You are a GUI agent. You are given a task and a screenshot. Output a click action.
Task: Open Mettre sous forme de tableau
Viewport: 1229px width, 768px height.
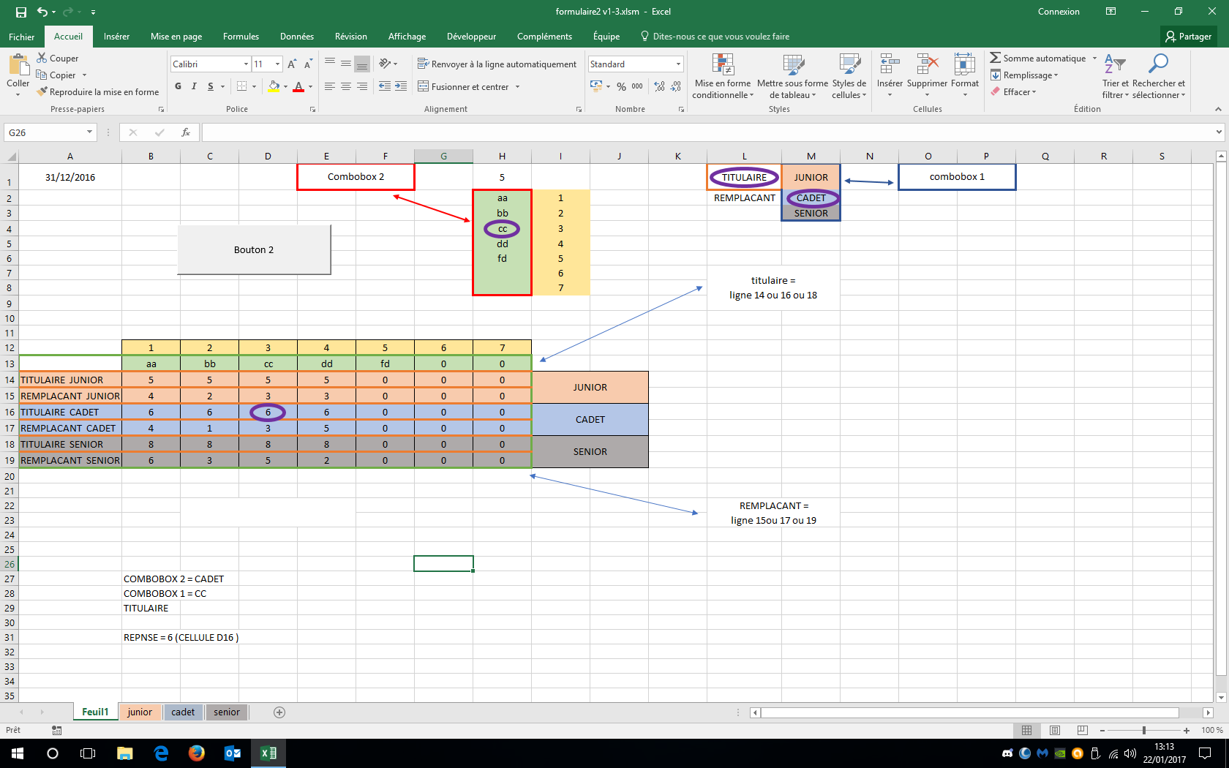[793, 76]
